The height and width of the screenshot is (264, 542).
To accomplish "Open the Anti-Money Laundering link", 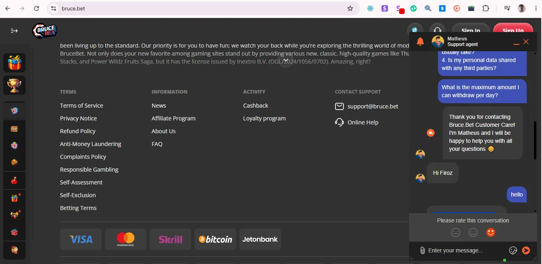I will (x=90, y=144).
